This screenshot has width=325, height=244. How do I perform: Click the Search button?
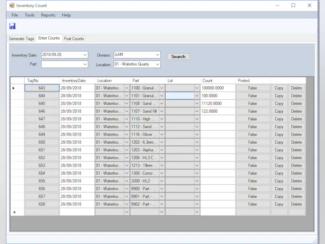(178, 56)
